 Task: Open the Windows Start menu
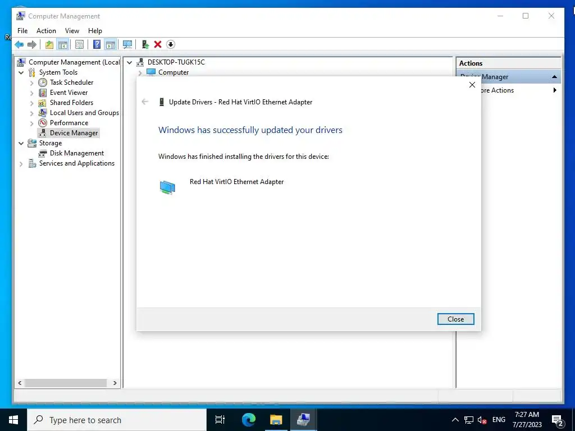coord(13,420)
